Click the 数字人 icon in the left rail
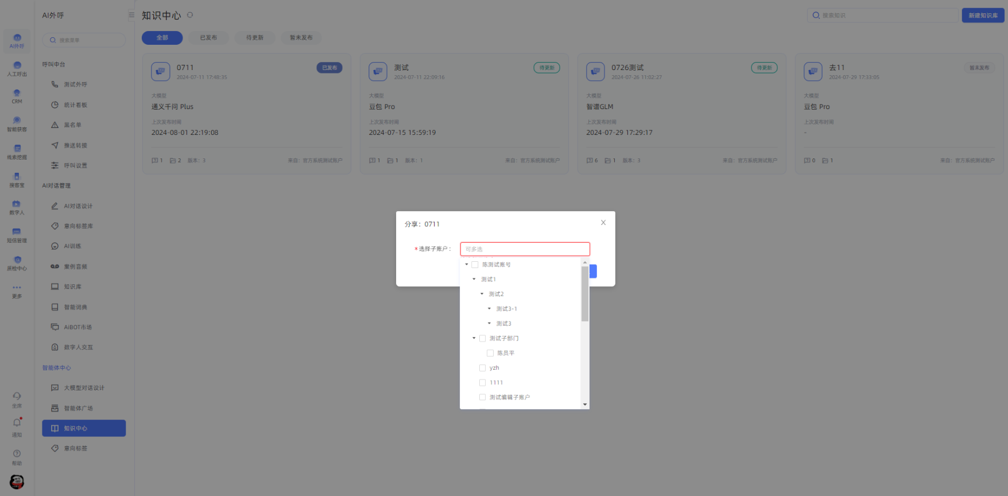 tap(17, 207)
